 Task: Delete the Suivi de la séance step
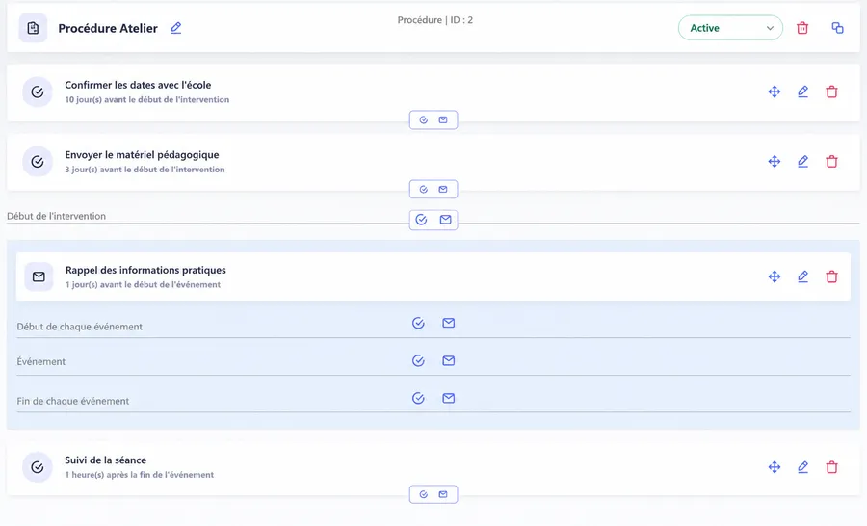coord(831,467)
